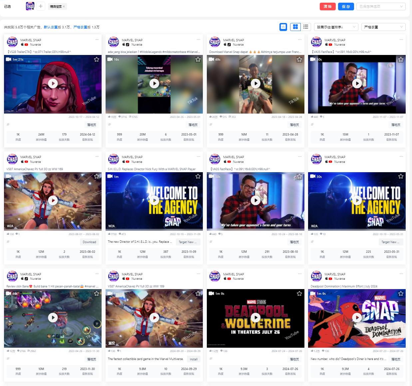Click MARVEL SNAP logo on Deadpool Domination card
The height and width of the screenshot is (386, 412).
point(316,276)
